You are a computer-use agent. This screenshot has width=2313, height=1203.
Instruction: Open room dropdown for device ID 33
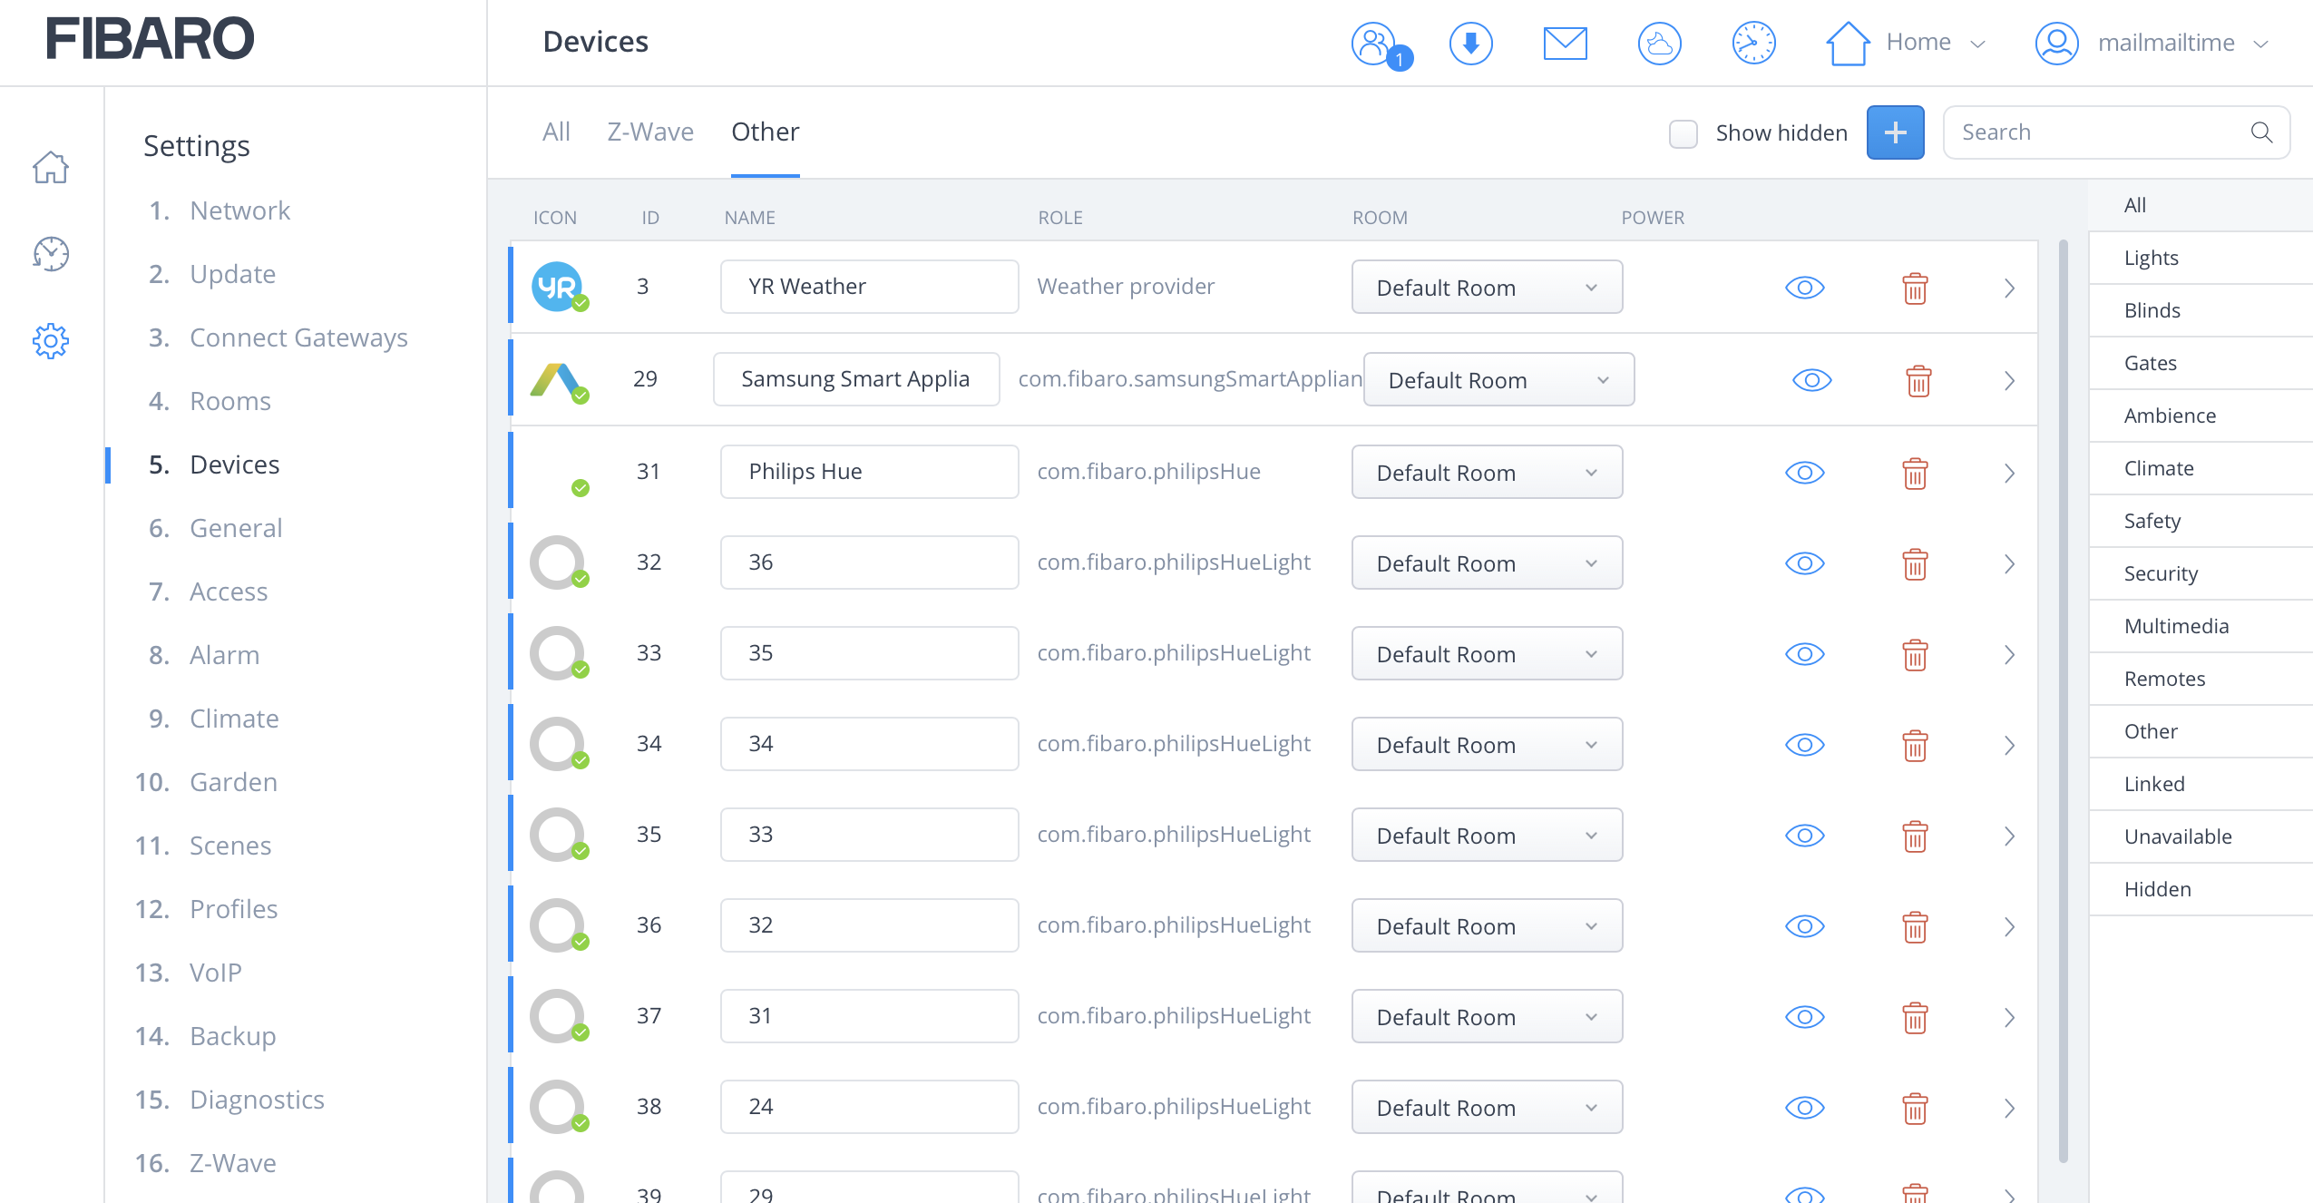point(1487,654)
